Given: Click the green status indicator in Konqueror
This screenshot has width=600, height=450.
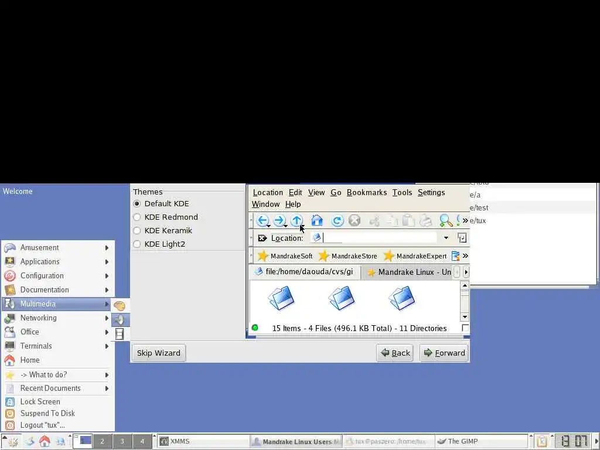Looking at the screenshot, I should click(255, 328).
